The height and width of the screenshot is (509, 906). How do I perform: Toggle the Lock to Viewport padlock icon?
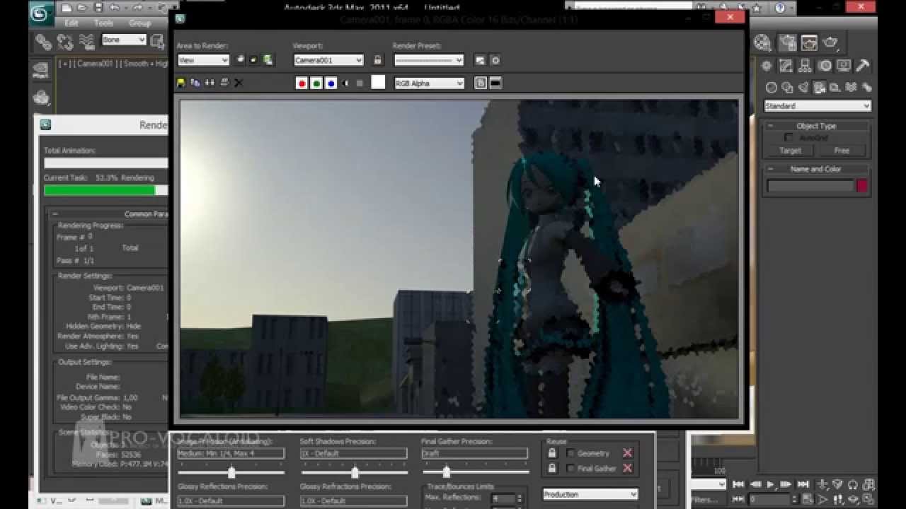click(377, 61)
